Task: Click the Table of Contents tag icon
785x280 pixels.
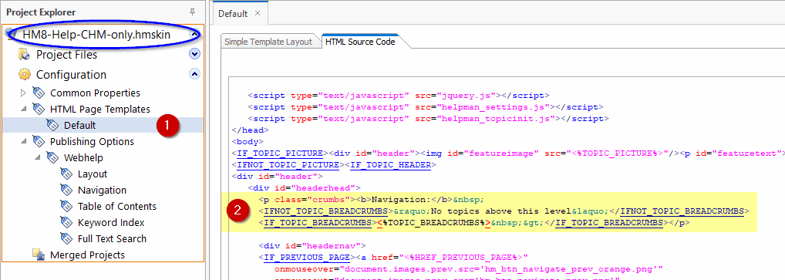Action: click(x=66, y=206)
